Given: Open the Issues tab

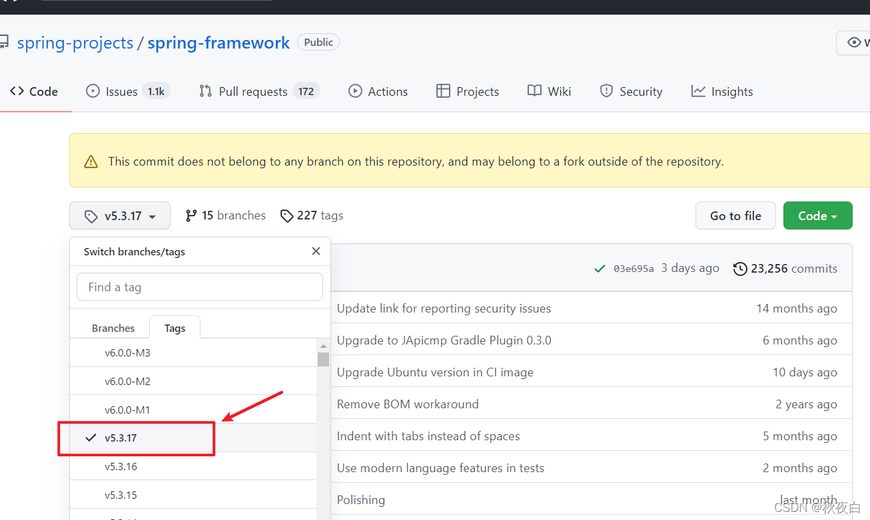Looking at the screenshot, I should [x=128, y=91].
